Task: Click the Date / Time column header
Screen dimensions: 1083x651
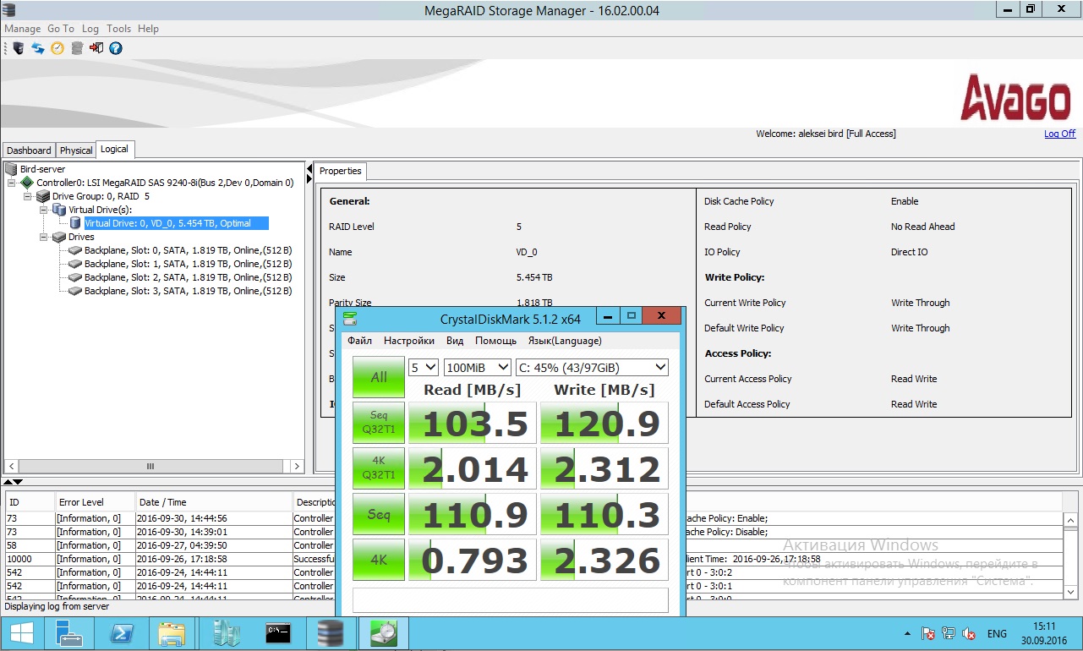Action: 214,502
